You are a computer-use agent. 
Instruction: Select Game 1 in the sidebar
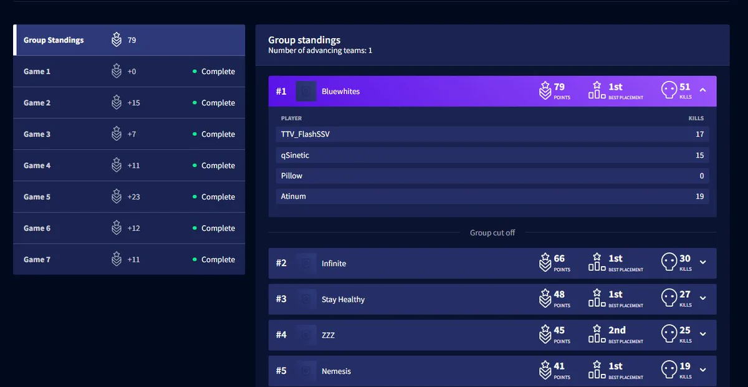129,72
